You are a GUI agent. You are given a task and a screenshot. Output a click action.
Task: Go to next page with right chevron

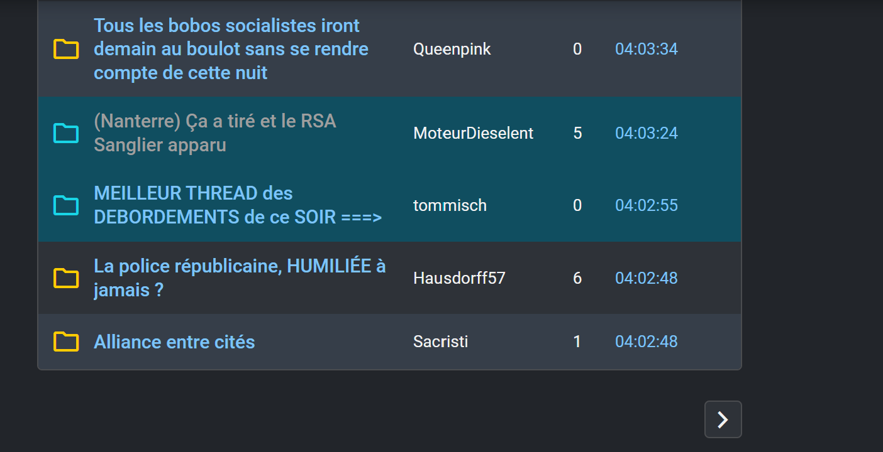coord(723,419)
